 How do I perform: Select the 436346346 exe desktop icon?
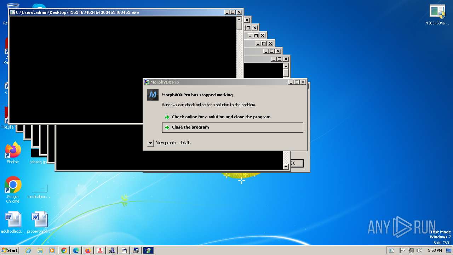tap(437, 15)
